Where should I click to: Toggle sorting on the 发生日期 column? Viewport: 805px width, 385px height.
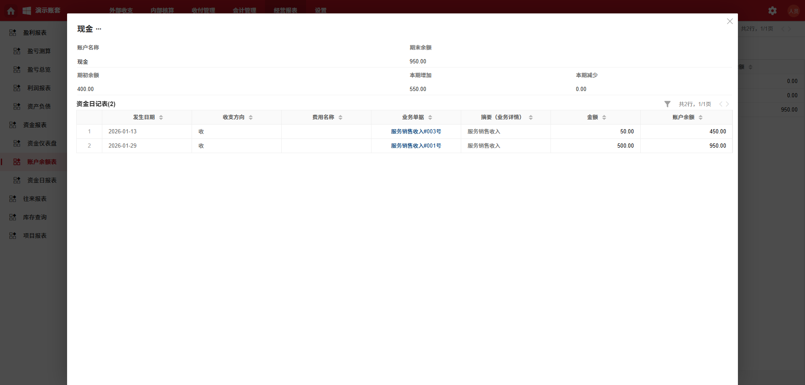pyautogui.click(x=161, y=117)
